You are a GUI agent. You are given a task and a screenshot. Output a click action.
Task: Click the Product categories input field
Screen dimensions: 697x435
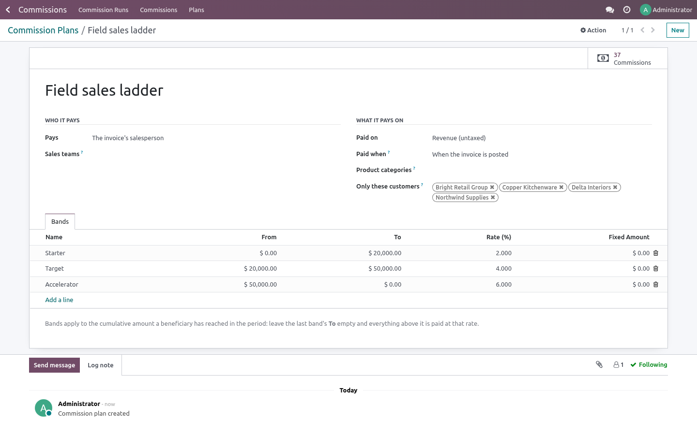pos(542,170)
